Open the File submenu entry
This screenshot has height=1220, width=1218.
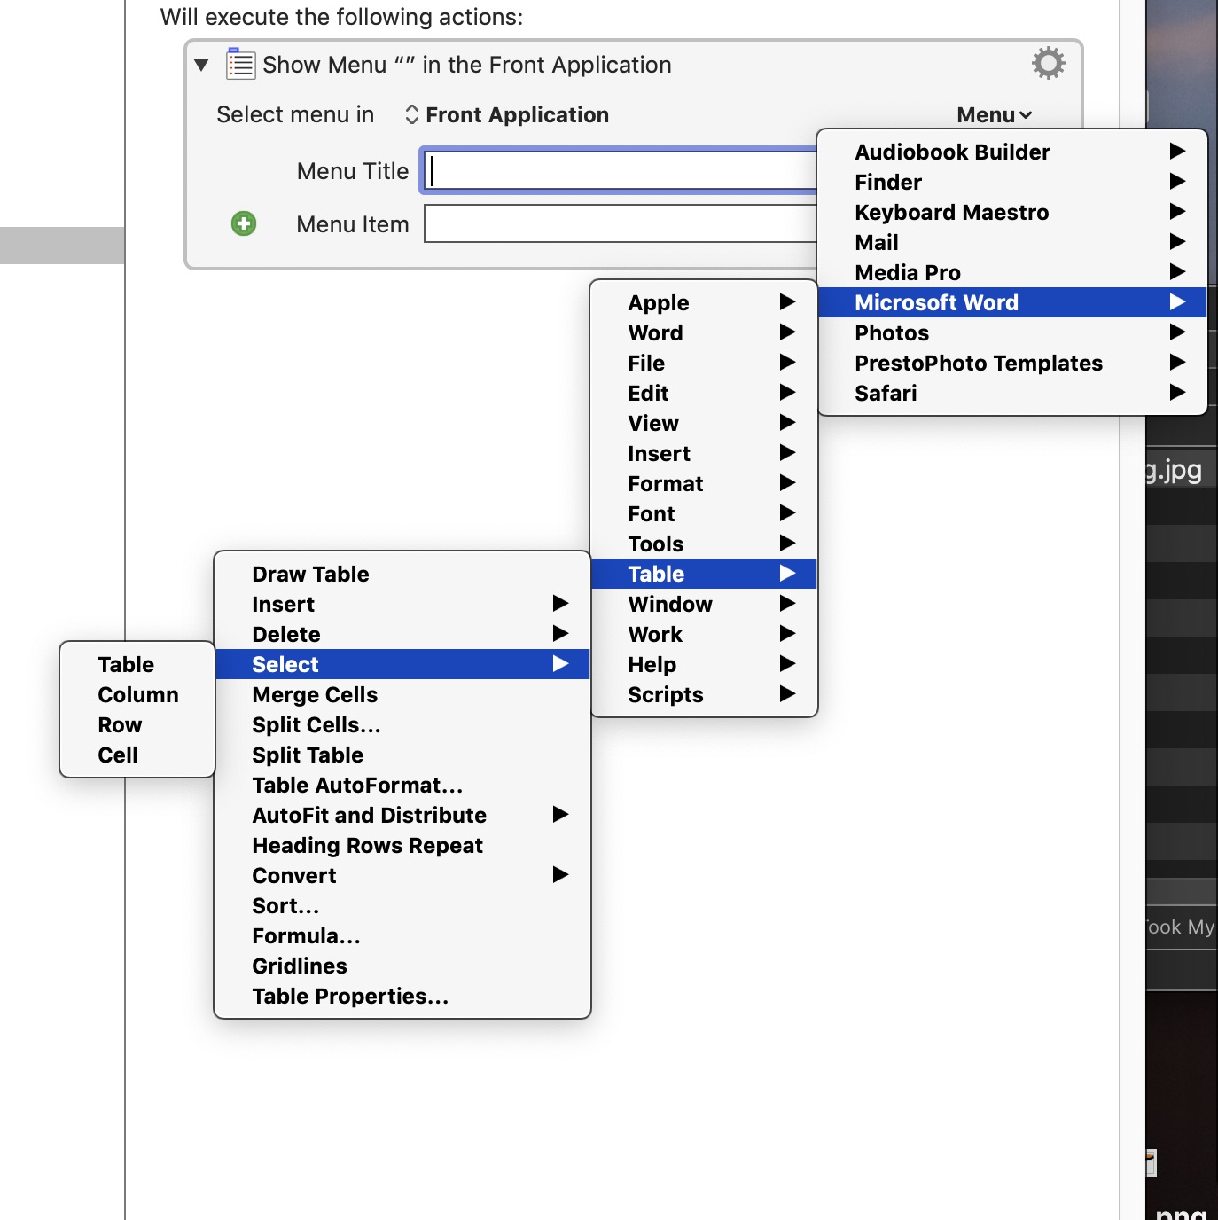pos(704,364)
